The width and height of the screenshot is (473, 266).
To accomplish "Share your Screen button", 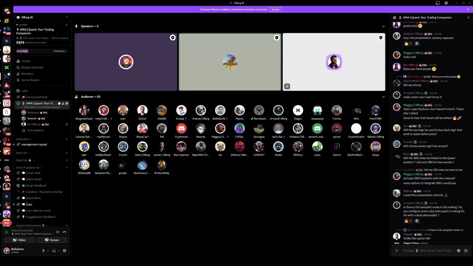I will pyautogui.click(x=52, y=240).
